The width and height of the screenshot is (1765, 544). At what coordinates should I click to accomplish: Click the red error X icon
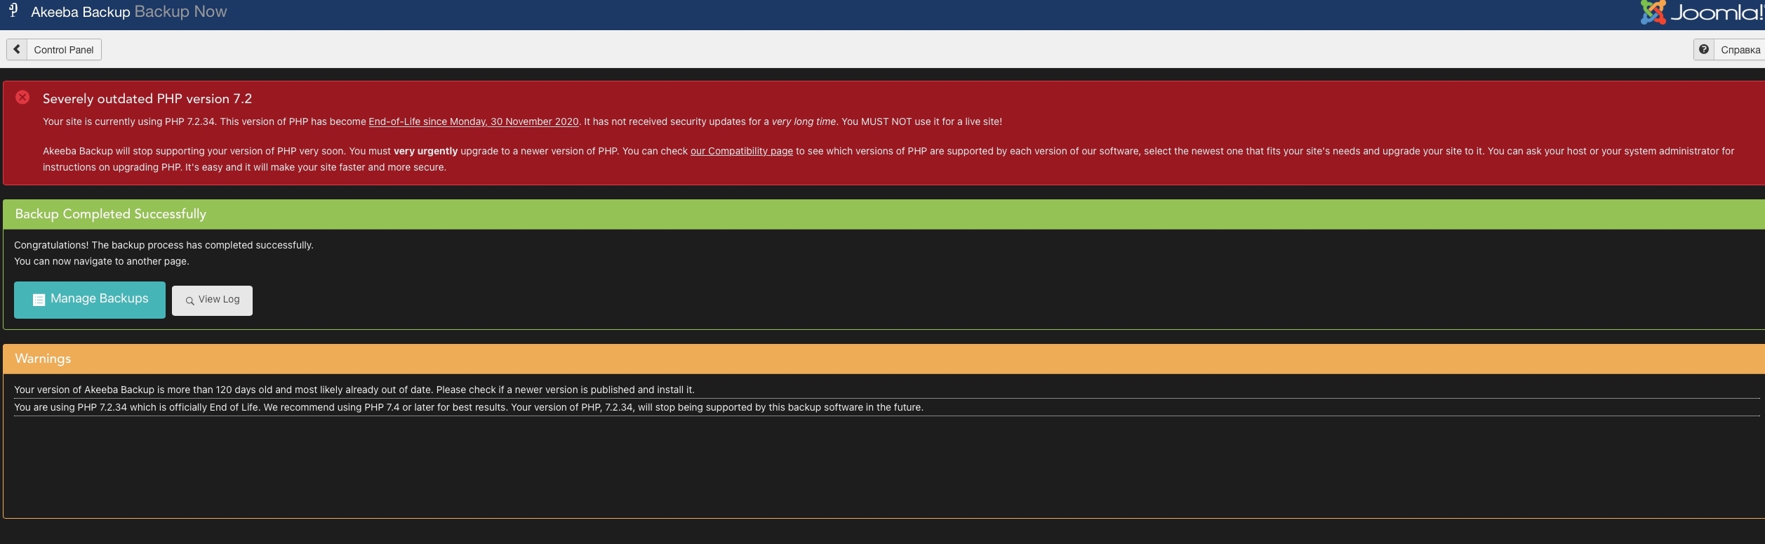click(x=22, y=98)
